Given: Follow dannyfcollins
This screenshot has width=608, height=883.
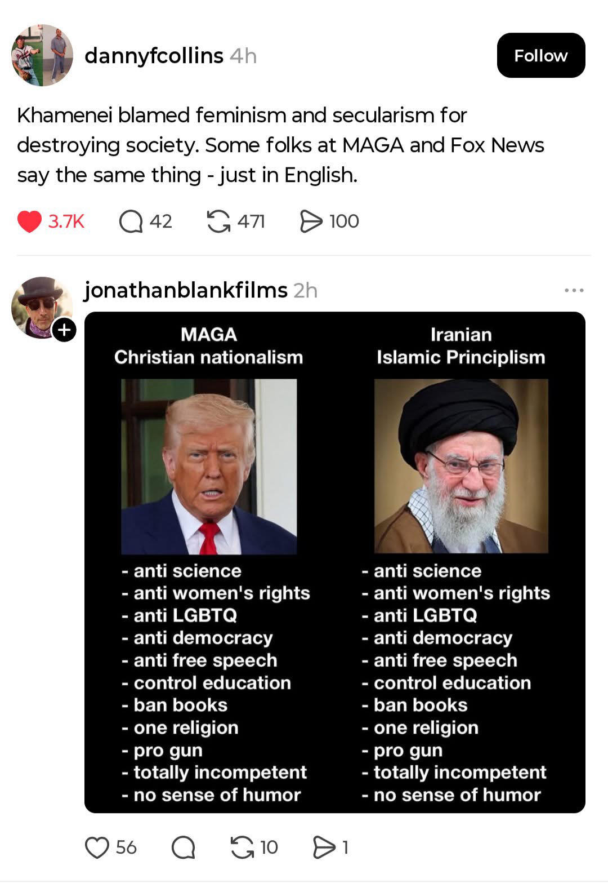Looking at the screenshot, I should tap(541, 55).
